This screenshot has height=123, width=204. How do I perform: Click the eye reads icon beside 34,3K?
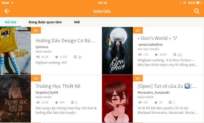coord(38,57)
